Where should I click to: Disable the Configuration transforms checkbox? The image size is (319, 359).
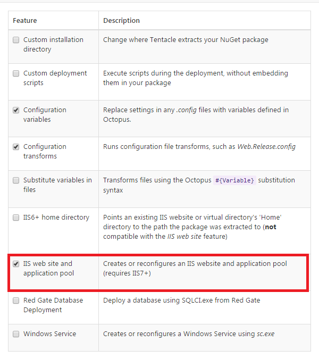tap(16, 147)
